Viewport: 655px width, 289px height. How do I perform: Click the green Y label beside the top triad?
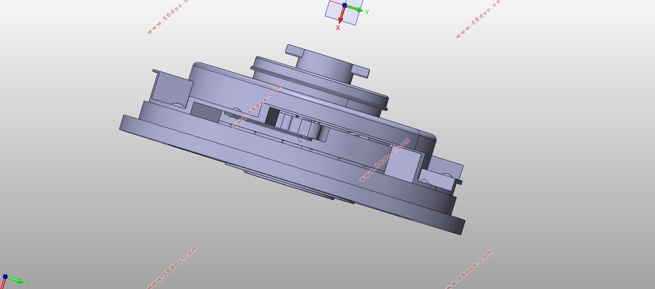[x=367, y=12]
